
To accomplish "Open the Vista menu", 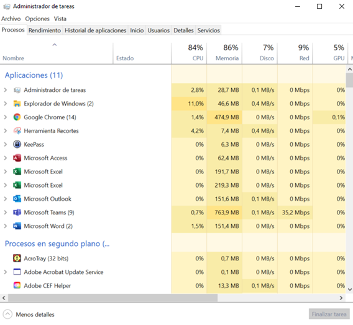I will tap(60, 19).
